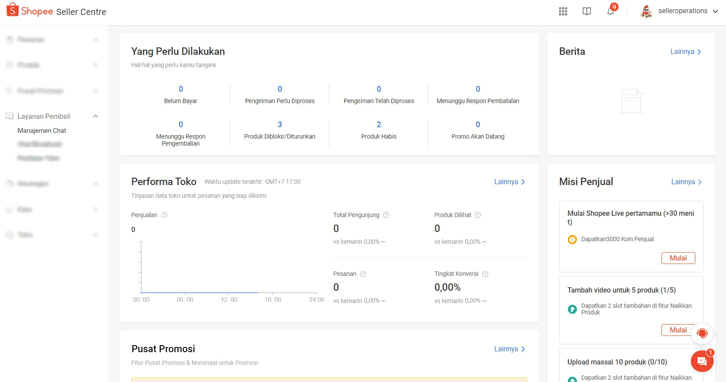
Task: Open the selleroperations account dropdown arrow
Action: [x=715, y=11]
